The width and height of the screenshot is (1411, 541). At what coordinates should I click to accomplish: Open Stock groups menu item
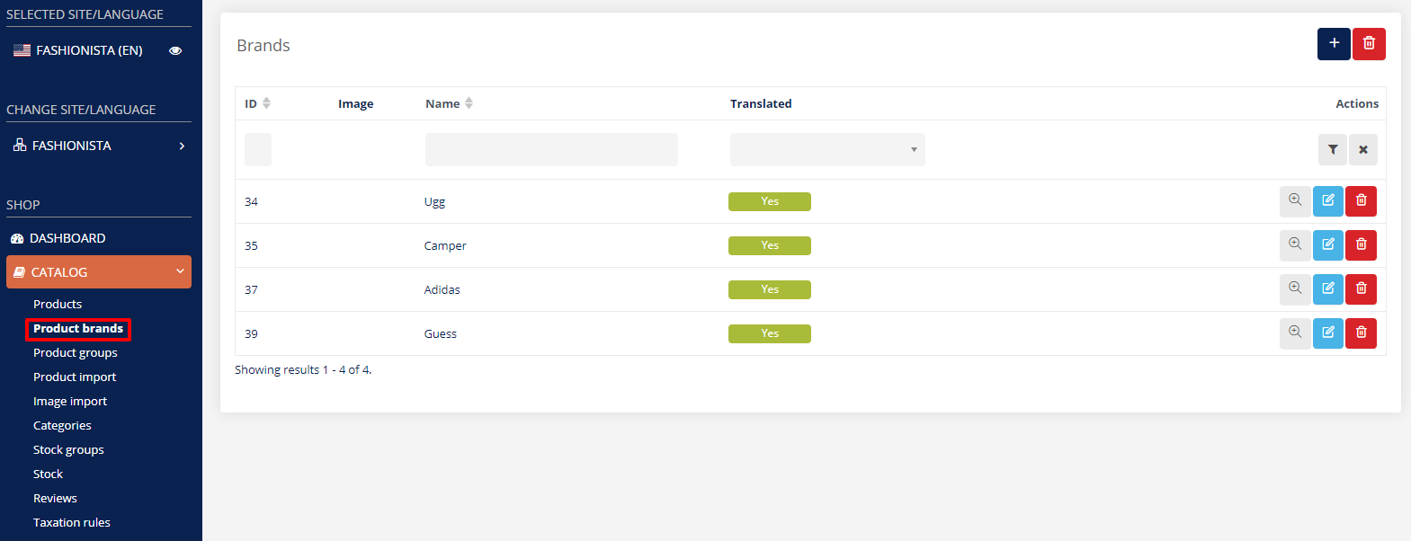(x=68, y=449)
